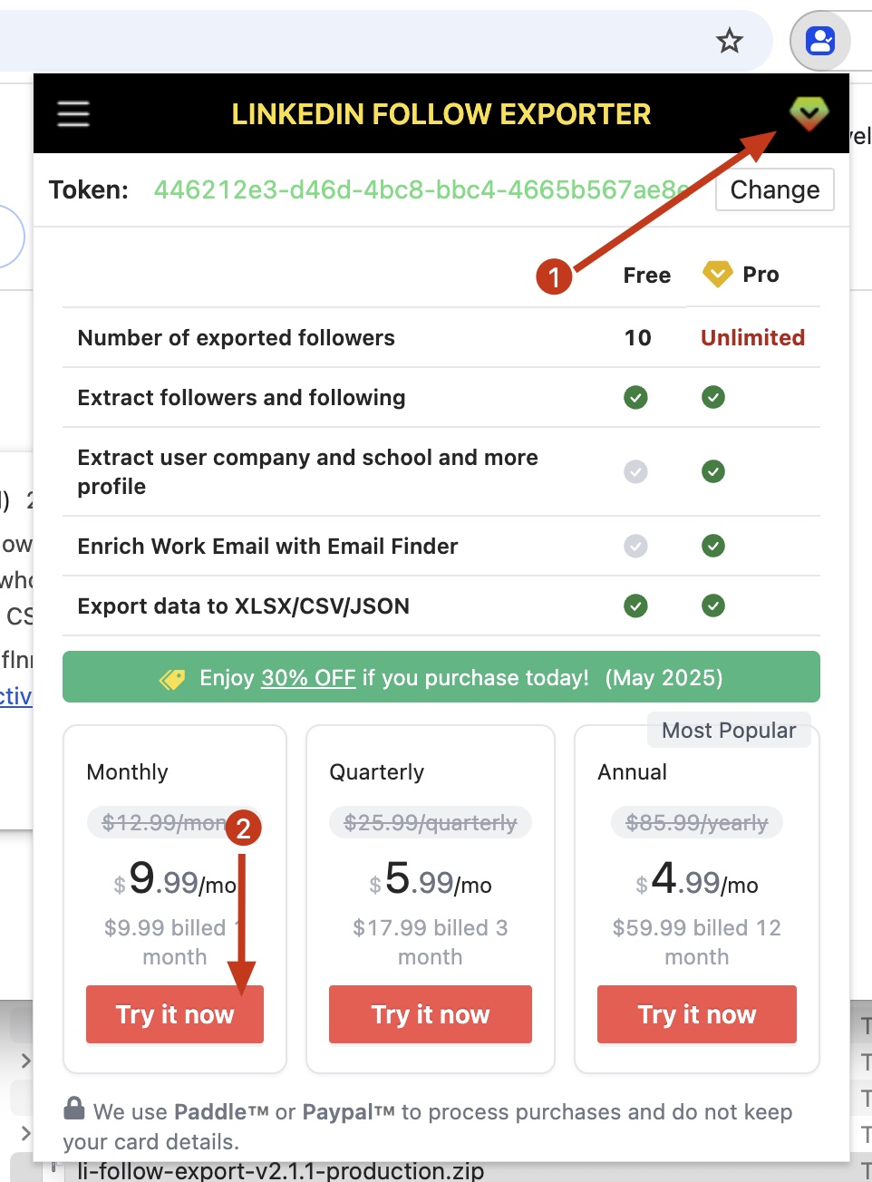
Task: Toggle the gray Free checkmark for company and school row
Action: click(x=636, y=471)
